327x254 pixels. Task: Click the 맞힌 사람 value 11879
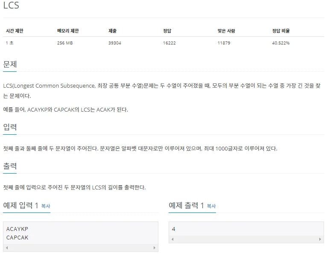coord(224,43)
